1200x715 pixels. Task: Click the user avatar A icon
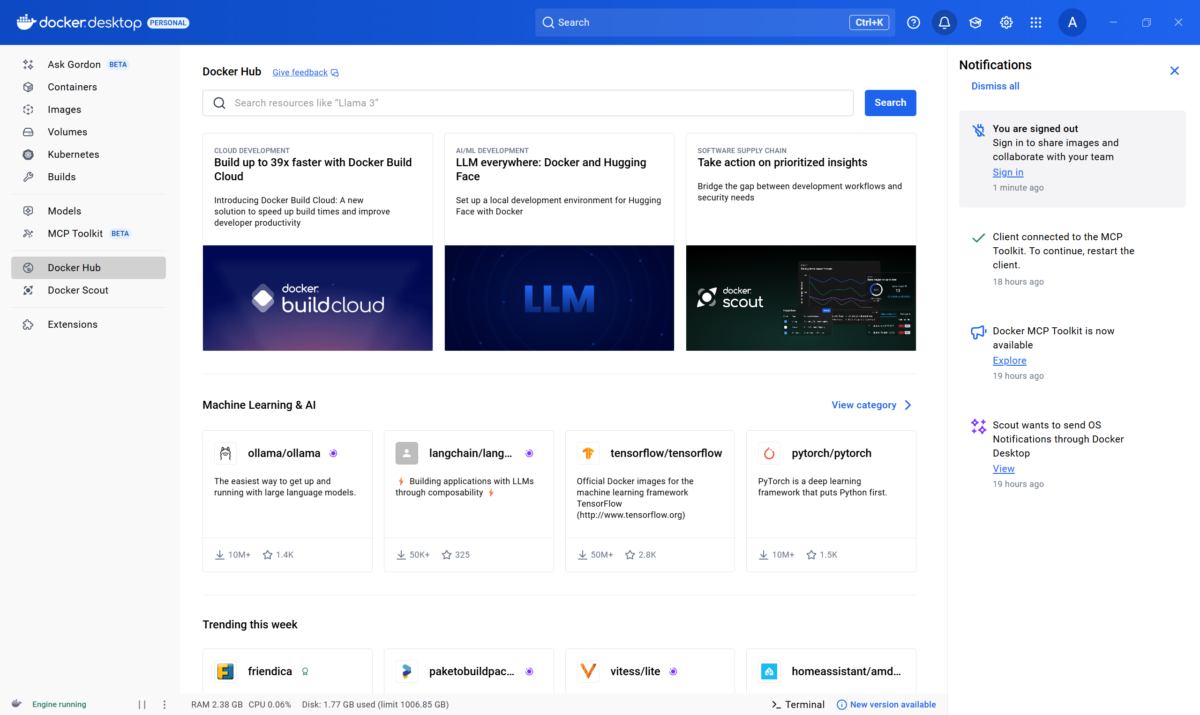pyautogui.click(x=1072, y=22)
